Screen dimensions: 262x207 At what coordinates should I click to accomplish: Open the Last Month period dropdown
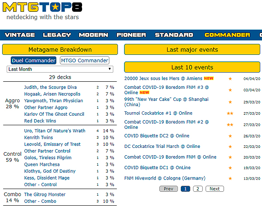(x=60, y=69)
